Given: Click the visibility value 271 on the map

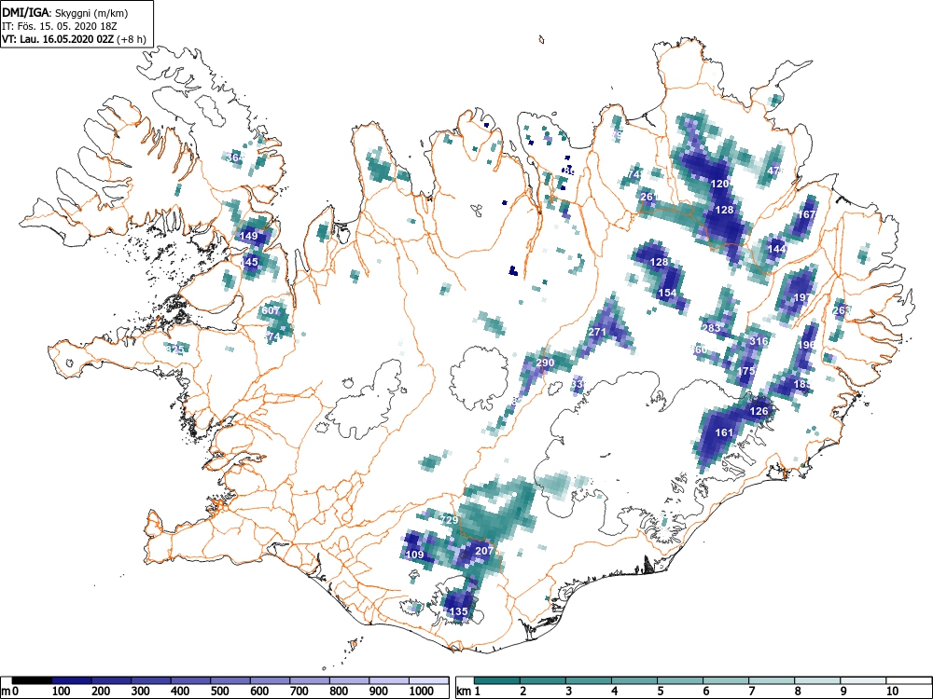Looking at the screenshot, I should pos(597,333).
